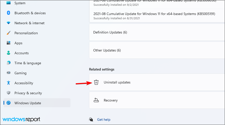Select Windows Update in the sidebar
This screenshot has height=125, width=225.
point(27,103)
